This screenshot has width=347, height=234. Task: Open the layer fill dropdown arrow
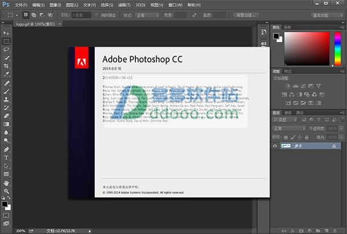point(341,138)
